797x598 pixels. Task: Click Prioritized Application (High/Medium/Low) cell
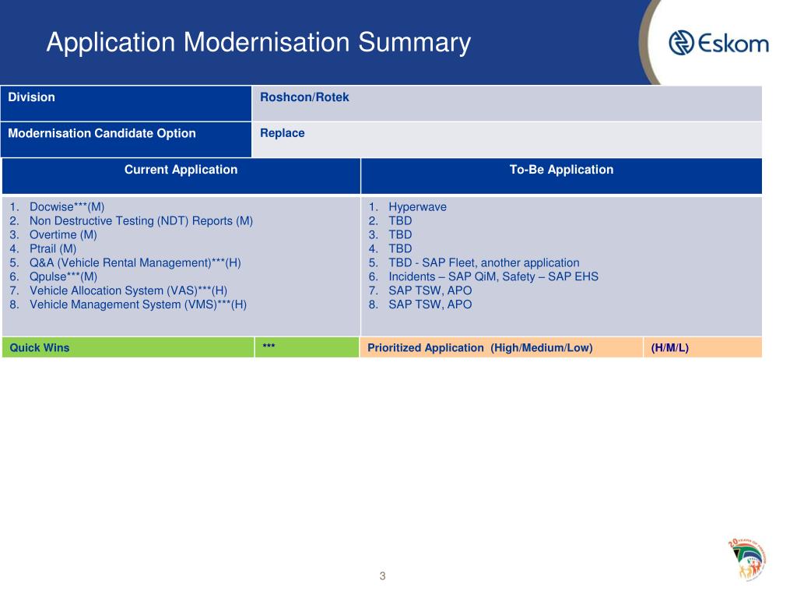coord(501,347)
